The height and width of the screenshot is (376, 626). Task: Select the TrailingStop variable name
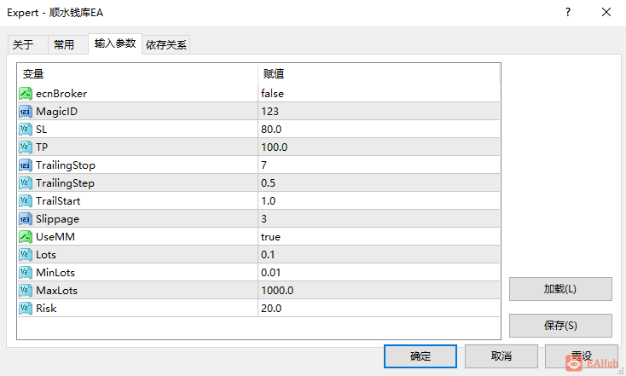pos(66,165)
